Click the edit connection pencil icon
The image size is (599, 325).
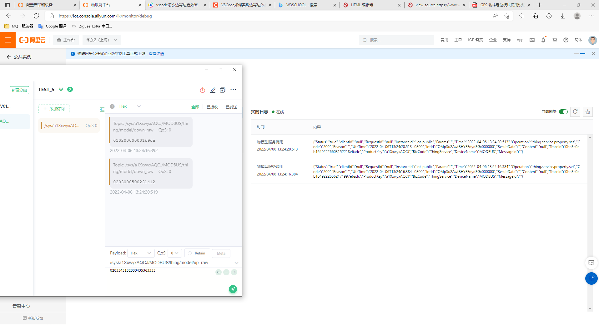(x=213, y=90)
